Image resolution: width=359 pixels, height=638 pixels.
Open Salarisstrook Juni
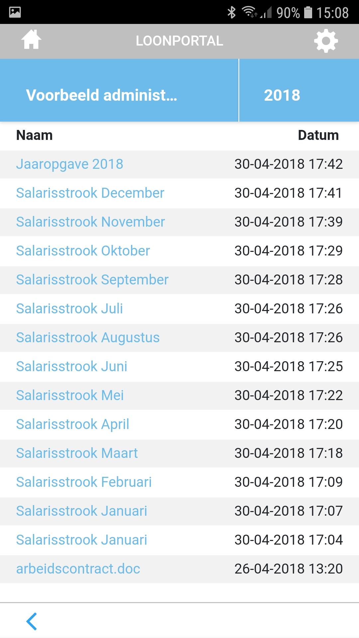click(x=72, y=367)
